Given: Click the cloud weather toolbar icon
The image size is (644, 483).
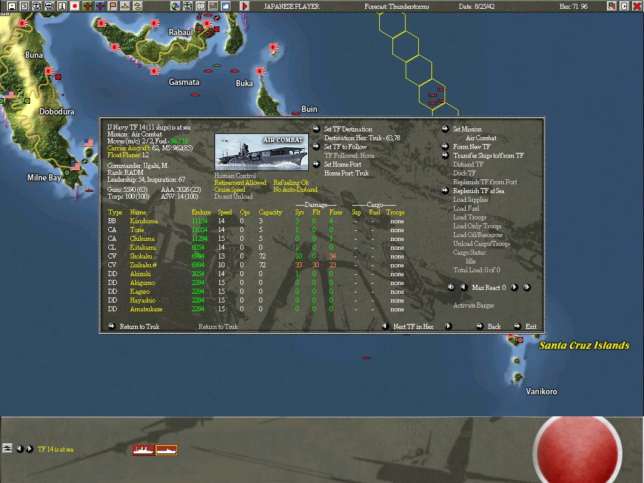Looking at the screenshot, I should (226, 6).
